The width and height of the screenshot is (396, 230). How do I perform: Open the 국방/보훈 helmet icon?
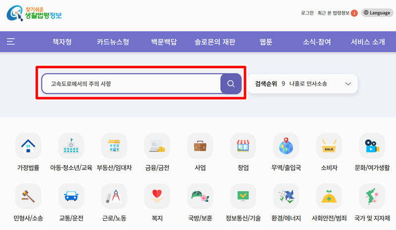coord(200,196)
